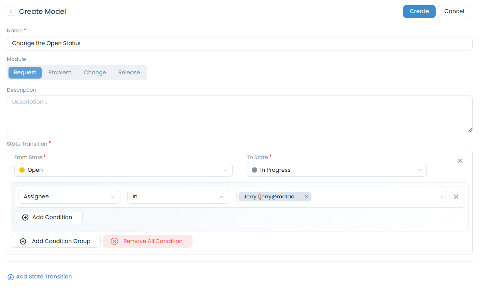The image size is (487, 290).
Task: Expand the To State dropdown
Action: click(336, 170)
